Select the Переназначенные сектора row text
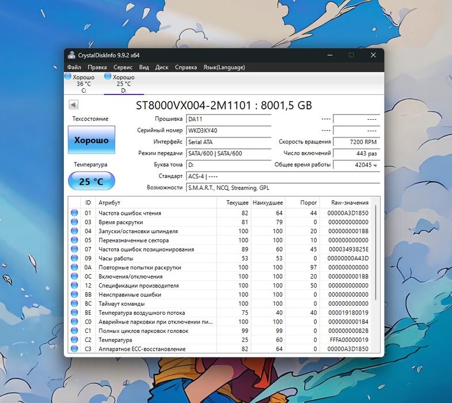 click(134, 240)
